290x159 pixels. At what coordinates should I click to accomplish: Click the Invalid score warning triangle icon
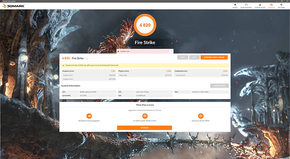118,51
